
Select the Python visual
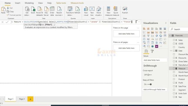161,43
